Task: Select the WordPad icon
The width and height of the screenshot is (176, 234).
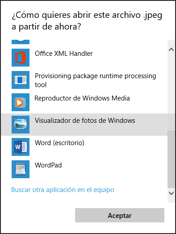Action: (x=21, y=169)
